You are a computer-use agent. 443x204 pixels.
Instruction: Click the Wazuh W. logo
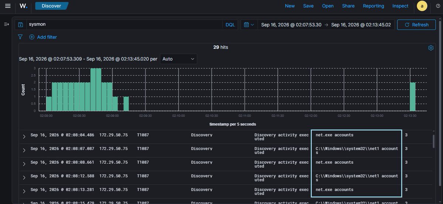point(24,6)
